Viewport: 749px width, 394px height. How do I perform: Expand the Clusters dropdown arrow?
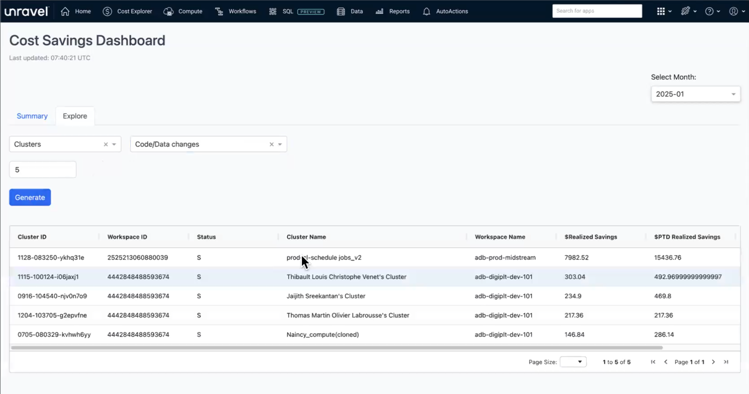tap(114, 144)
